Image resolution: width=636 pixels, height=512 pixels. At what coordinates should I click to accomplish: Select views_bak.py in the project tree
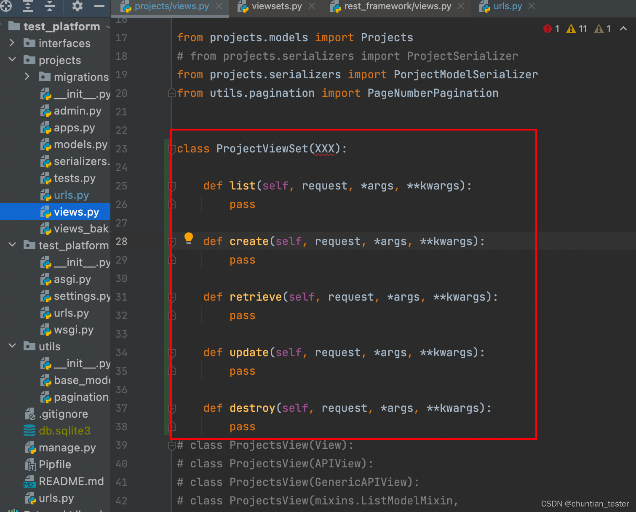[76, 229]
